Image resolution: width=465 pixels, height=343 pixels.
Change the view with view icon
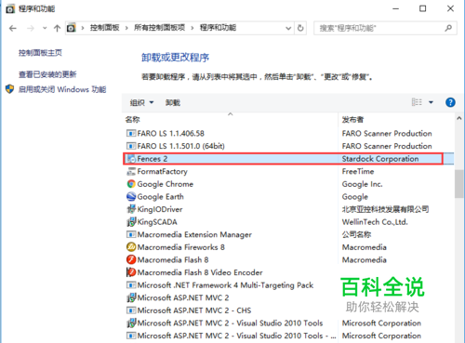pyautogui.click(x=417, y=102)
